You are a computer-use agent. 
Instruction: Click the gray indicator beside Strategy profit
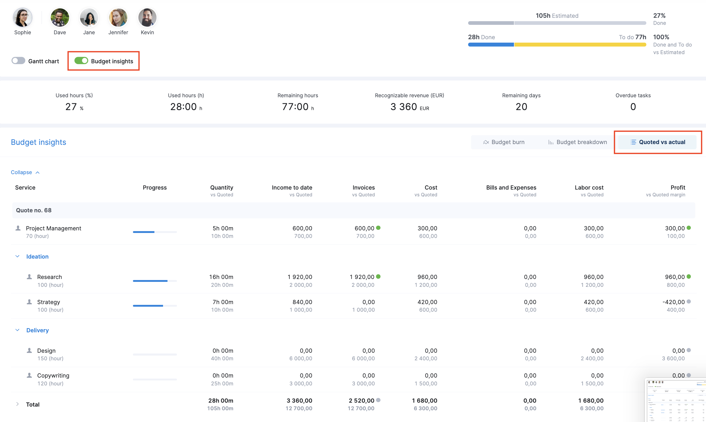[x=689, y=301]
